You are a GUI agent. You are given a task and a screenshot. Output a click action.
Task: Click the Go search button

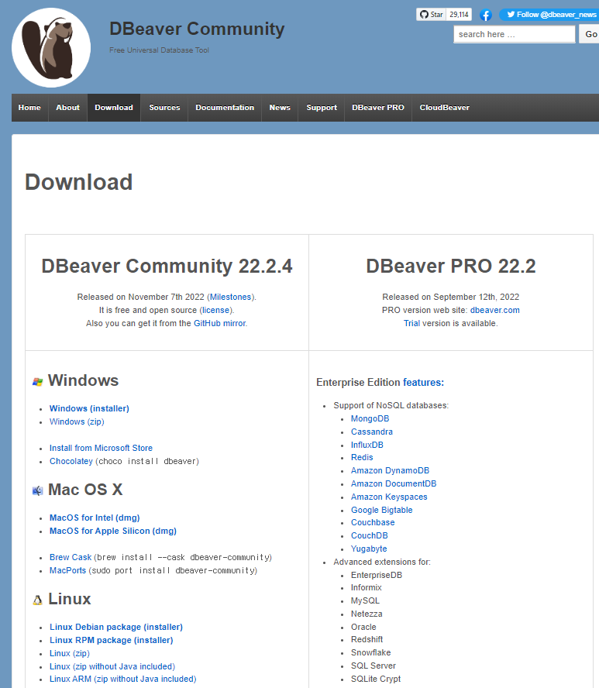[590, 34]
